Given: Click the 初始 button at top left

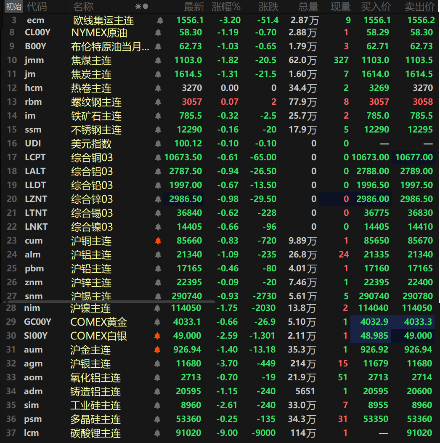Looking at the screenshot, I should [x=13, y=6].
